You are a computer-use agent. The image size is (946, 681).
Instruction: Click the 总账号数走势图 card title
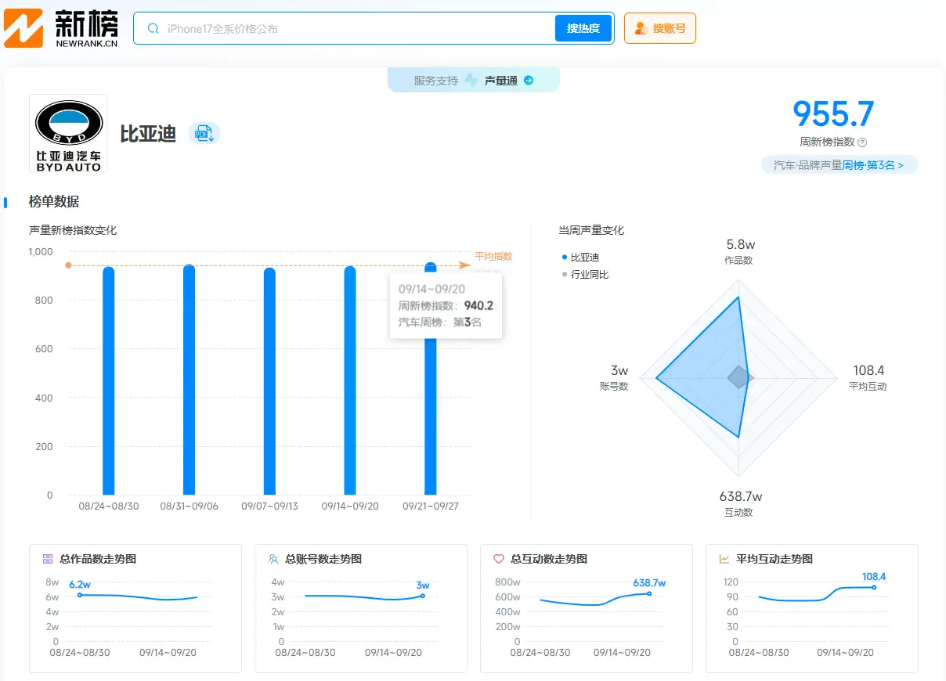pos(323,559)
